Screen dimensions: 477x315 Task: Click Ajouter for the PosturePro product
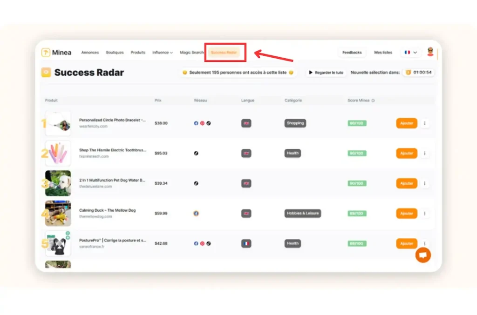[x=406, y=243]
